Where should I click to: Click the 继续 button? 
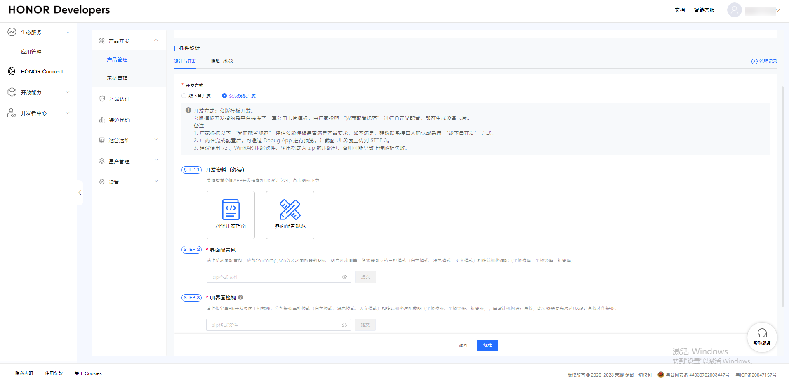click(x=487, y=345)
